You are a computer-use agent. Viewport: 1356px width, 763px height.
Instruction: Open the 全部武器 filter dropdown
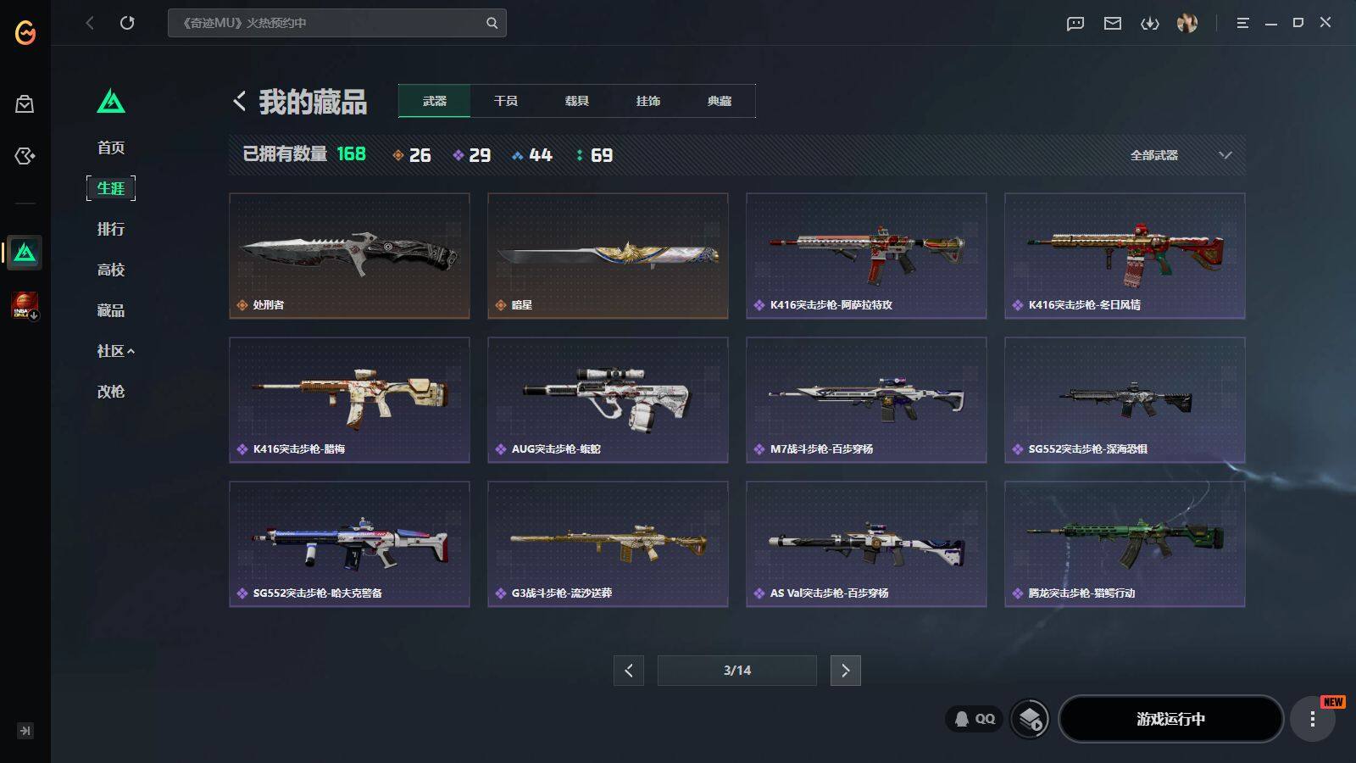(x=1181, y=155)
